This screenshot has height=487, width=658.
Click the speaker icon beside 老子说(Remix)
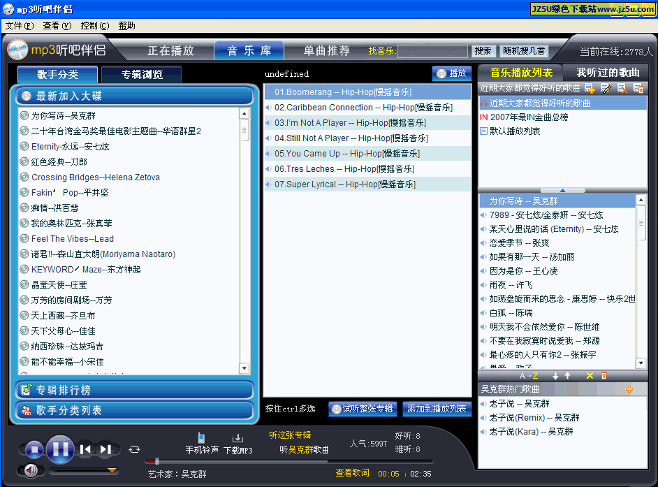[483, 418]
